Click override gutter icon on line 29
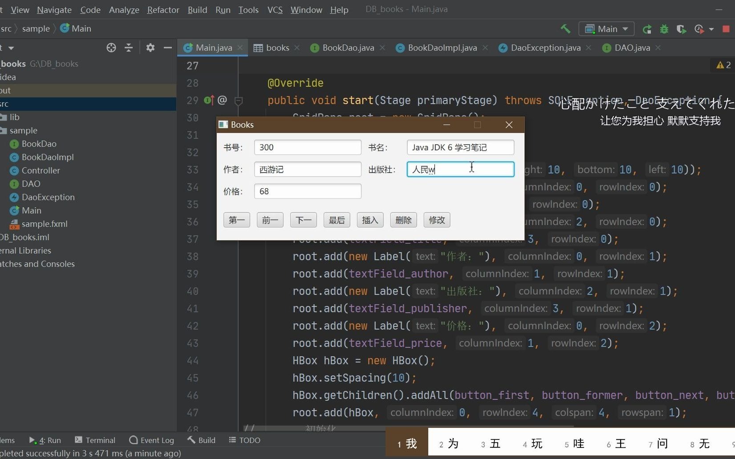Image resolution: width=735 pixels, height=459 pixels. click(x=209, y=100)
